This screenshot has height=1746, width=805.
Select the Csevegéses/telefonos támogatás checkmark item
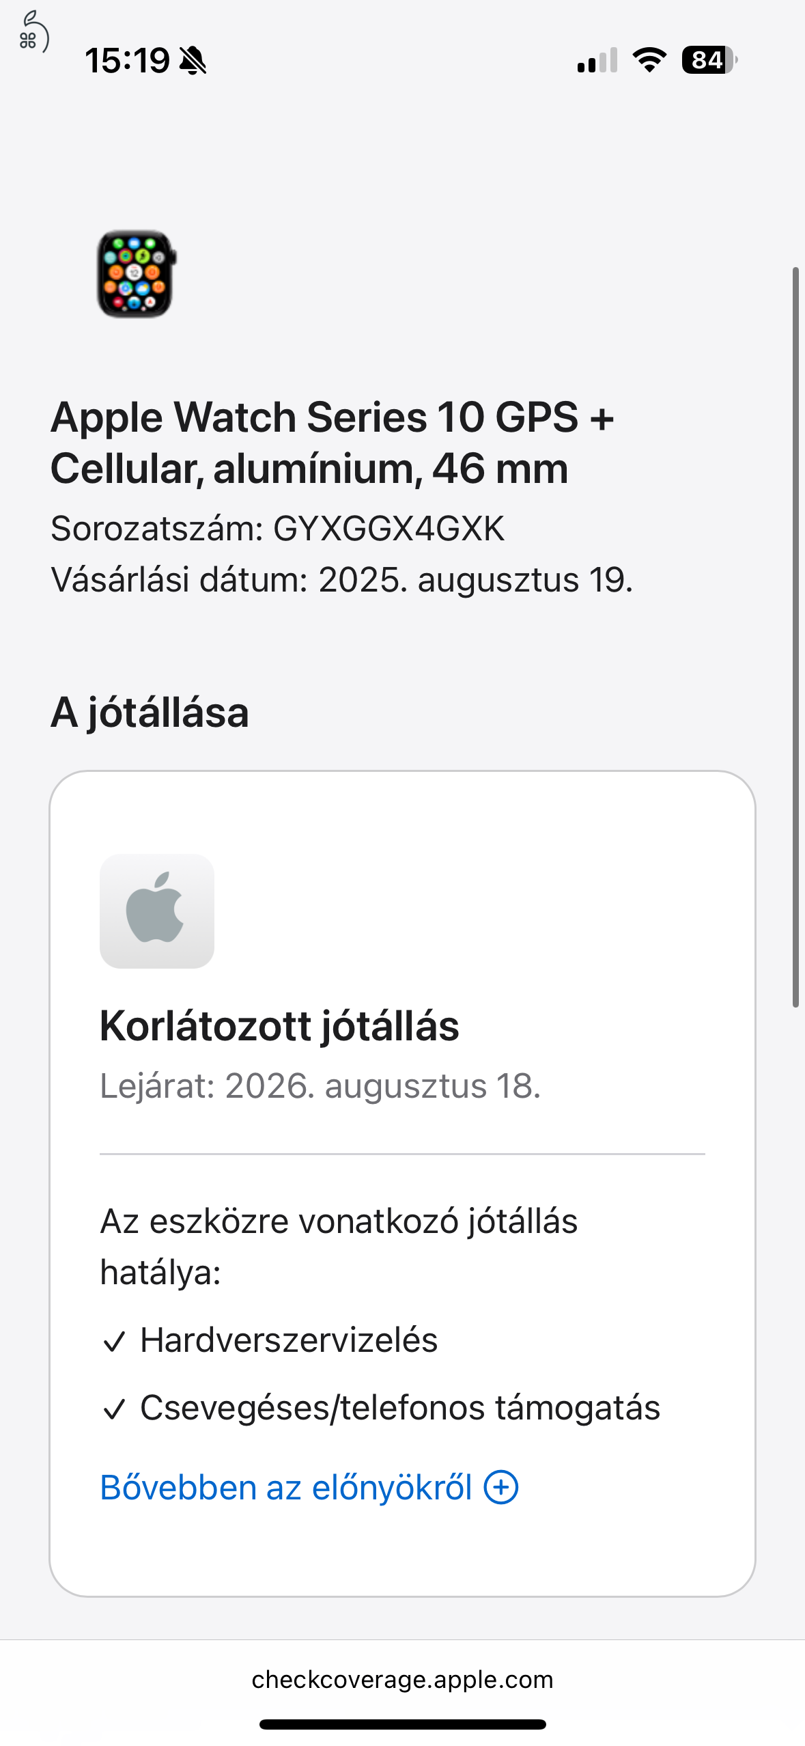tap(381, 1407)
